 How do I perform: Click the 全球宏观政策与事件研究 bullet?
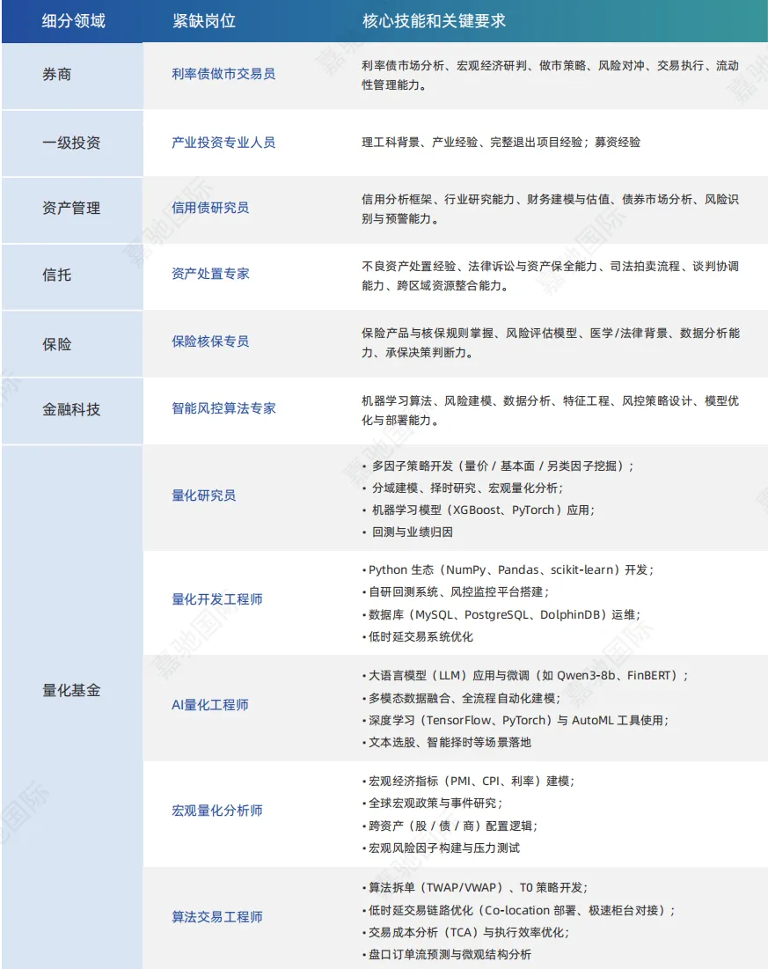point(433,804)
